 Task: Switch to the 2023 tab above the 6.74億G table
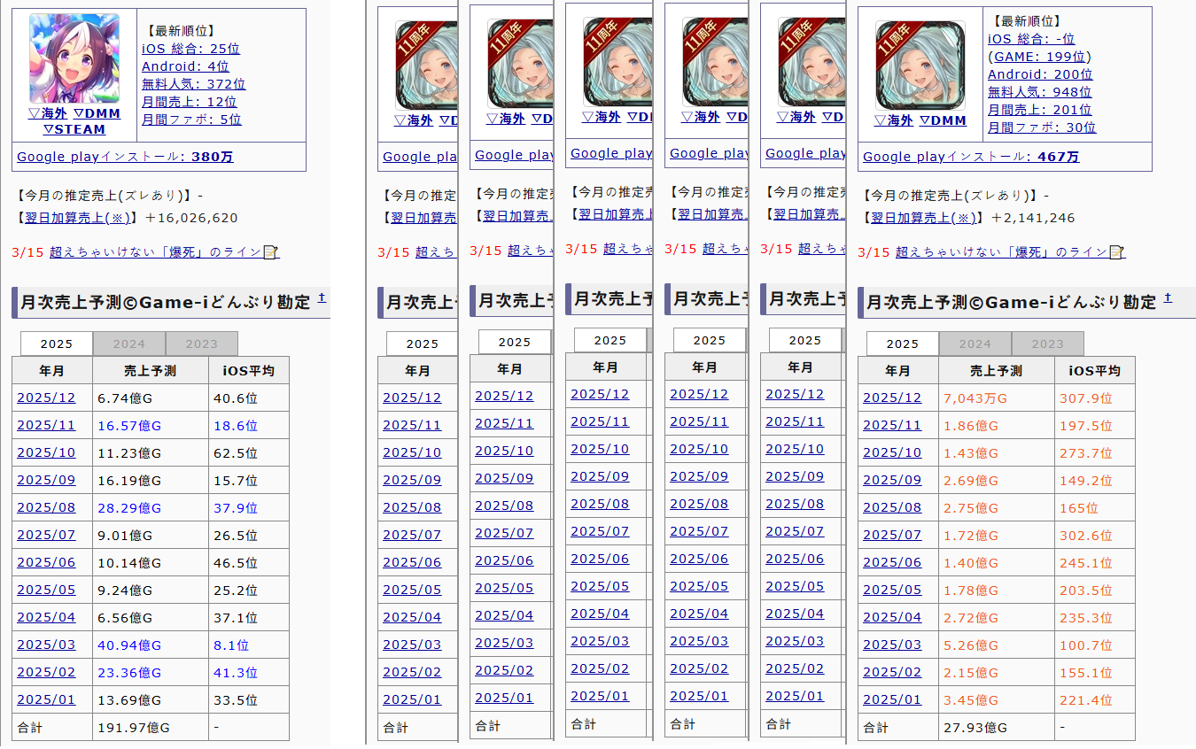click(x=202, y=344)
